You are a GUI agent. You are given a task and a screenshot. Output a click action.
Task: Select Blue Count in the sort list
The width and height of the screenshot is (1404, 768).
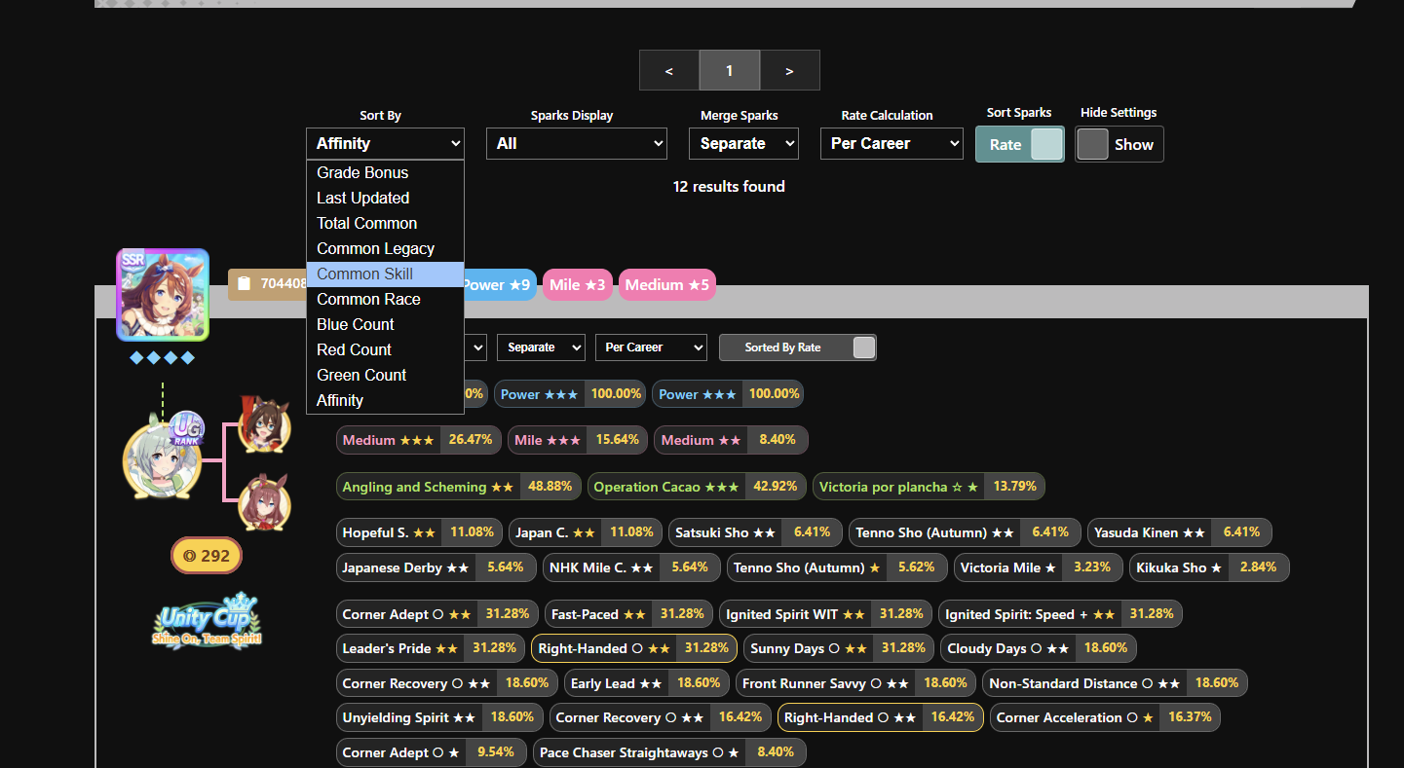coord(385,324)
